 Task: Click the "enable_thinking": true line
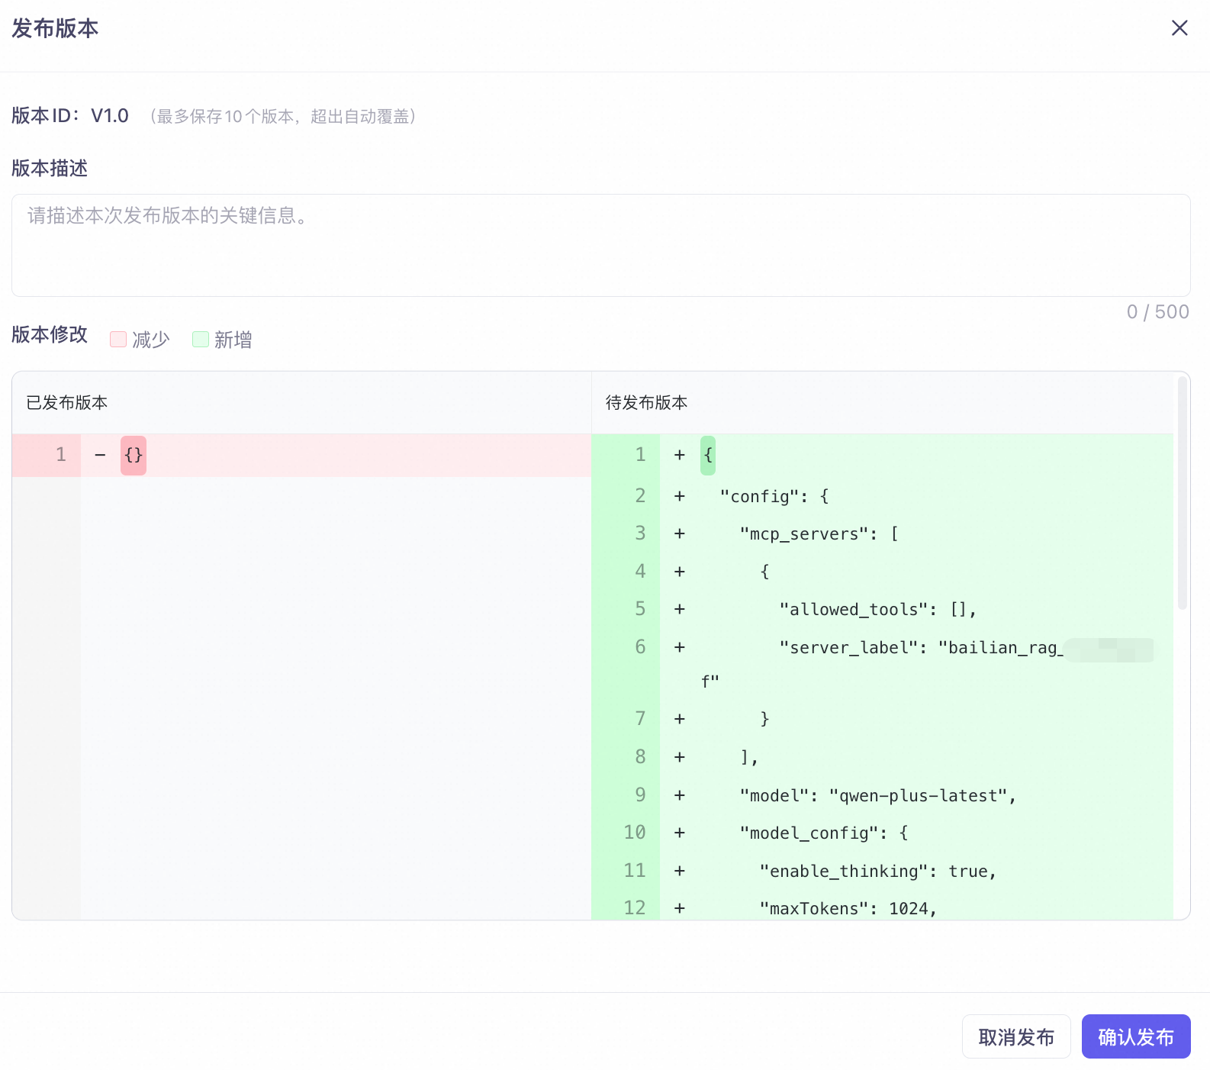(x=883, y=871)
